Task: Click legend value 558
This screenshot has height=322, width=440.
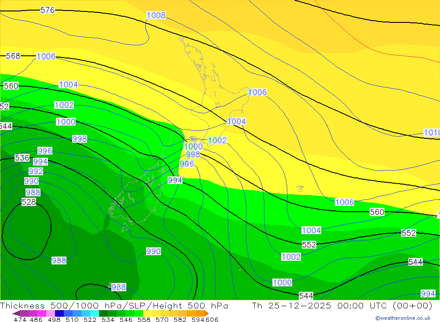Action: (x=144, y=320)
